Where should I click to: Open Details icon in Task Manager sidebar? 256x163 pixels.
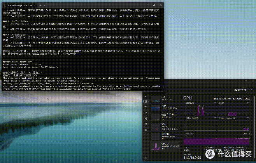(x=146, y=124)
